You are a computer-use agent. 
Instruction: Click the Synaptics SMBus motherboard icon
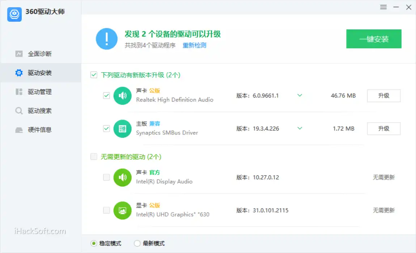point(122,129)
